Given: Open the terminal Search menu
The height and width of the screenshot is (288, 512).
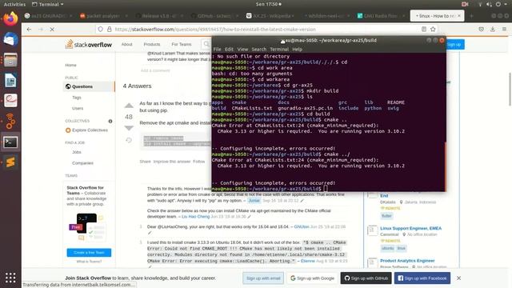Looking at the screenshot, I should [259, 50].
